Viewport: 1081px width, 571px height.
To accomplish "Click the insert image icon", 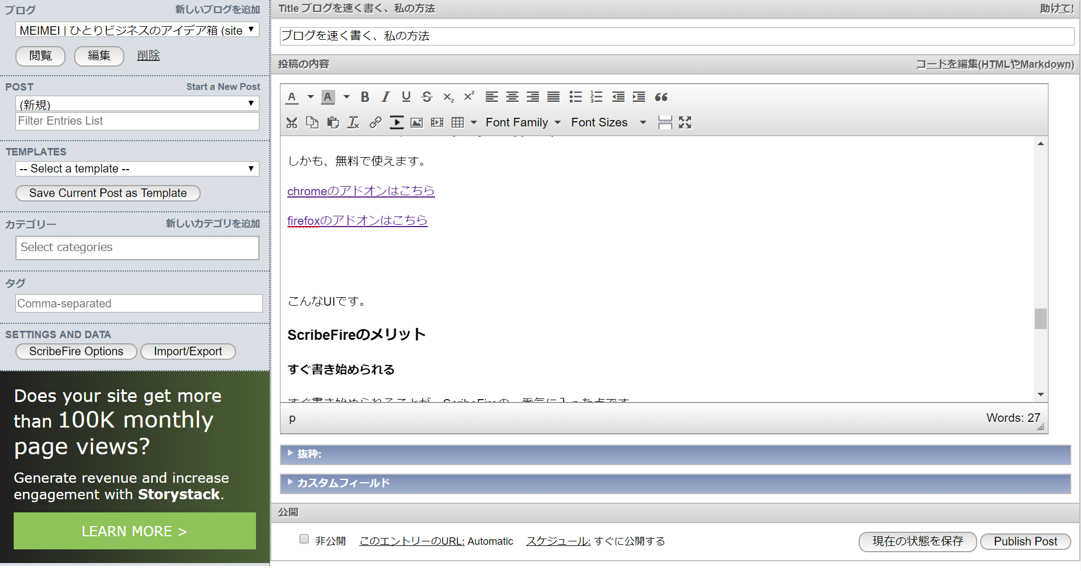I will coord(417,122).
